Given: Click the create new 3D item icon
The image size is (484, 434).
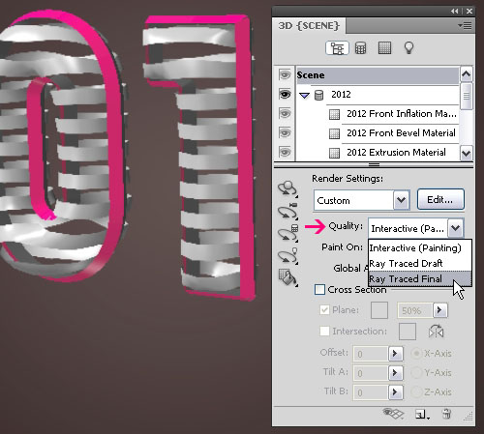Looking at the screenshot, I should pos(421,414).
